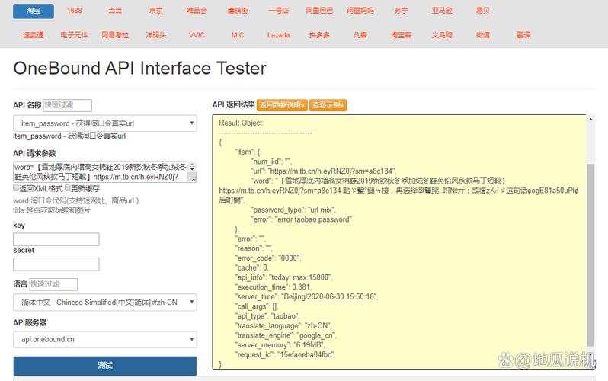Viewport: 608px width, 381px height.
Task: Select the 速卖通 tab
Action: (34, 35)
